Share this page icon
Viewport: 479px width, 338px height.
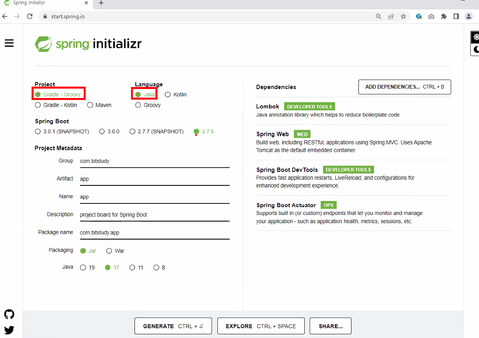[391, 16]
